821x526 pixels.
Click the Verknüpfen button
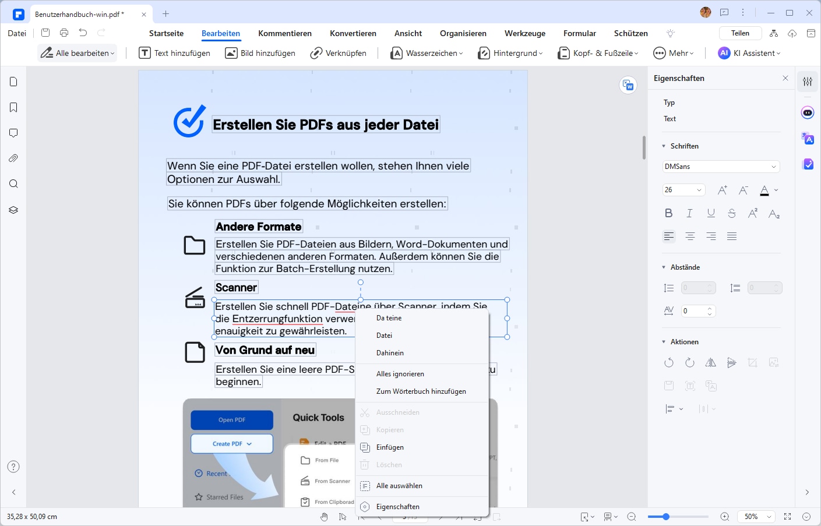coord(339,53)
